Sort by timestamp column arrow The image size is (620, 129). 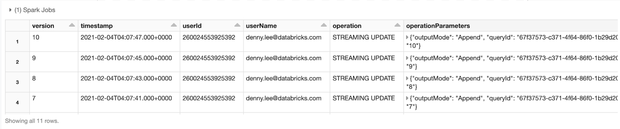pos(174,25)
